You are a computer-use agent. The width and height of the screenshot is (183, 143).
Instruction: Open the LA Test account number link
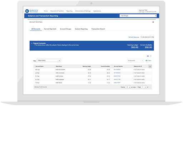point(117,73)
